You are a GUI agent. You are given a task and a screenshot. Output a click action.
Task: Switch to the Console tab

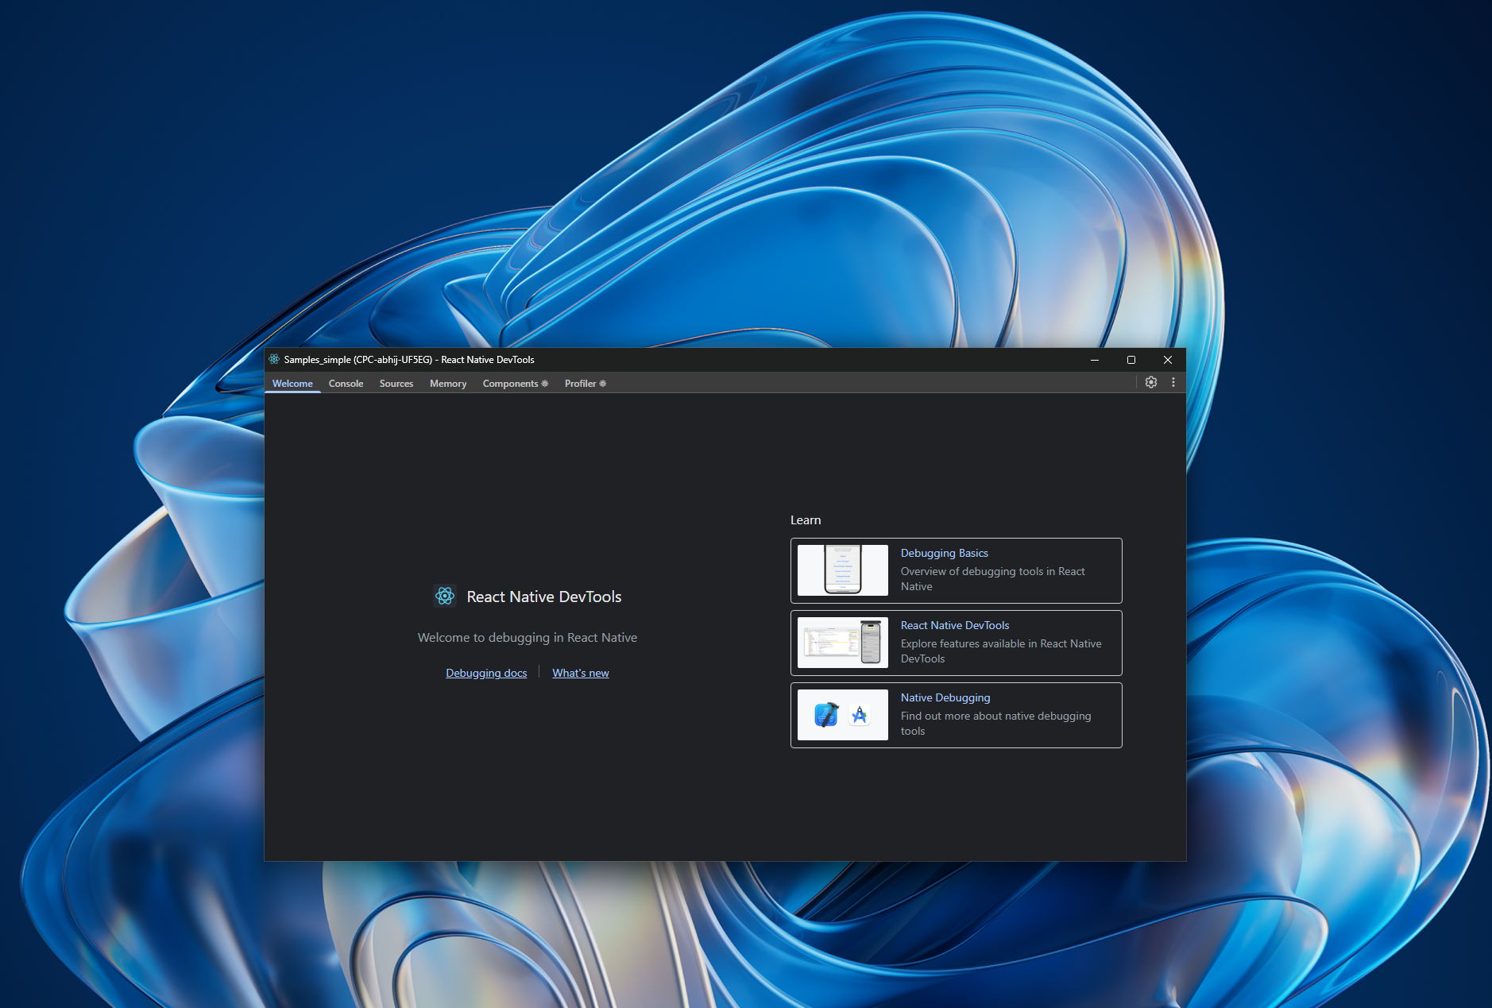click(346, 384)
